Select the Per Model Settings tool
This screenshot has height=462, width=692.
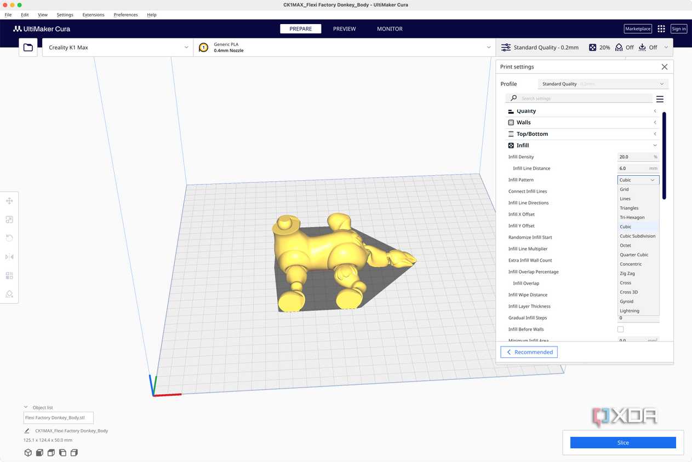(9, 275)
